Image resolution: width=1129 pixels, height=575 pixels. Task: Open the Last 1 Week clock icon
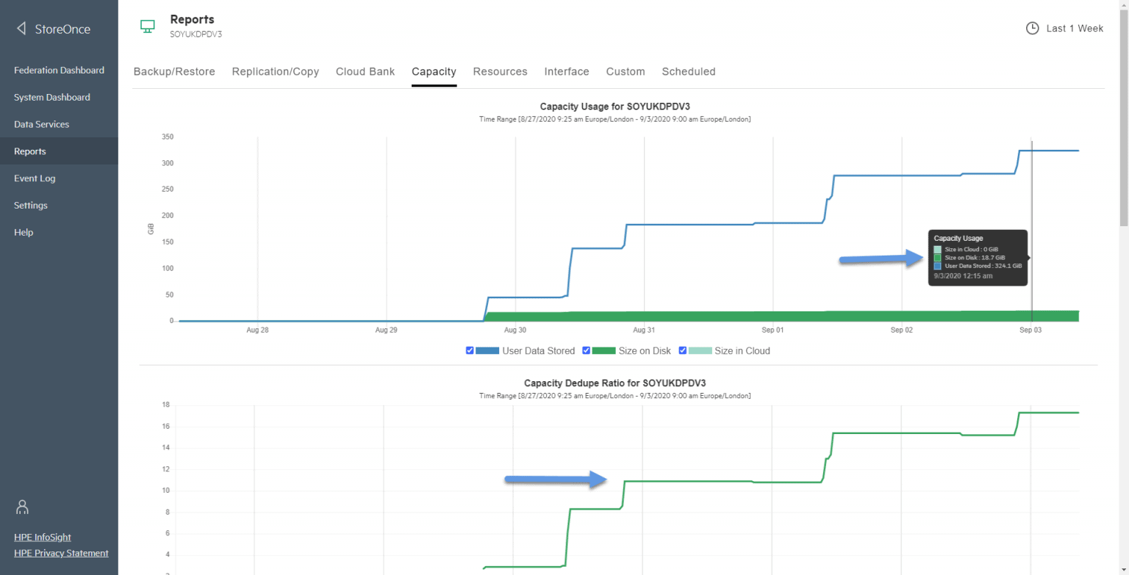click(1032, 28)
